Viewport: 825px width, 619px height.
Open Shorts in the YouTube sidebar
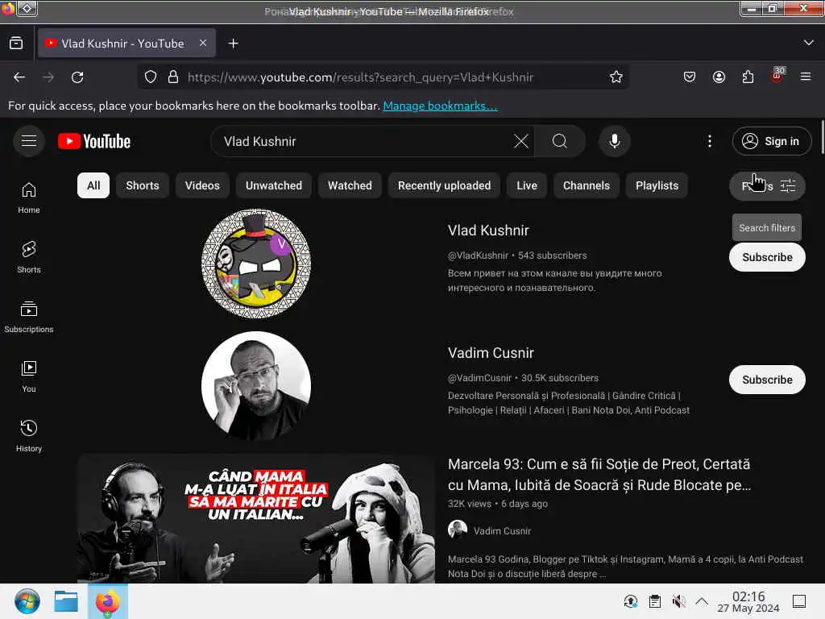point(28,257)
